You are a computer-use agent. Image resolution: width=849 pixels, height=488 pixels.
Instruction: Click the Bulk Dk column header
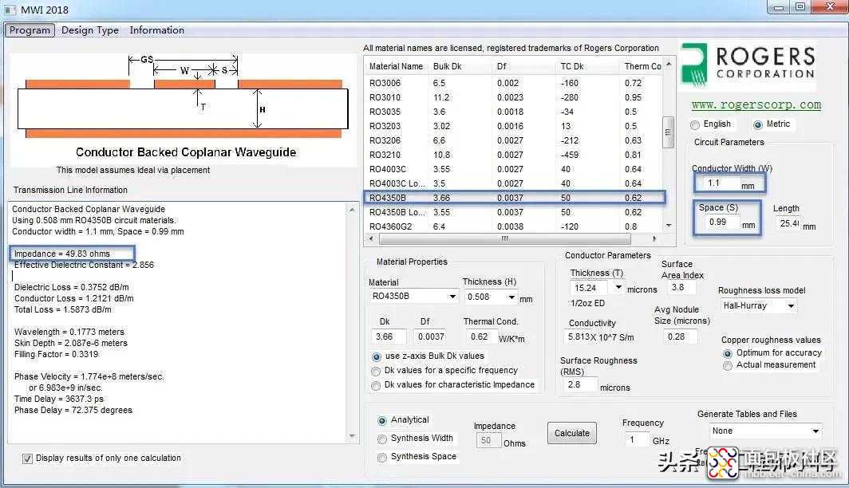460,66
